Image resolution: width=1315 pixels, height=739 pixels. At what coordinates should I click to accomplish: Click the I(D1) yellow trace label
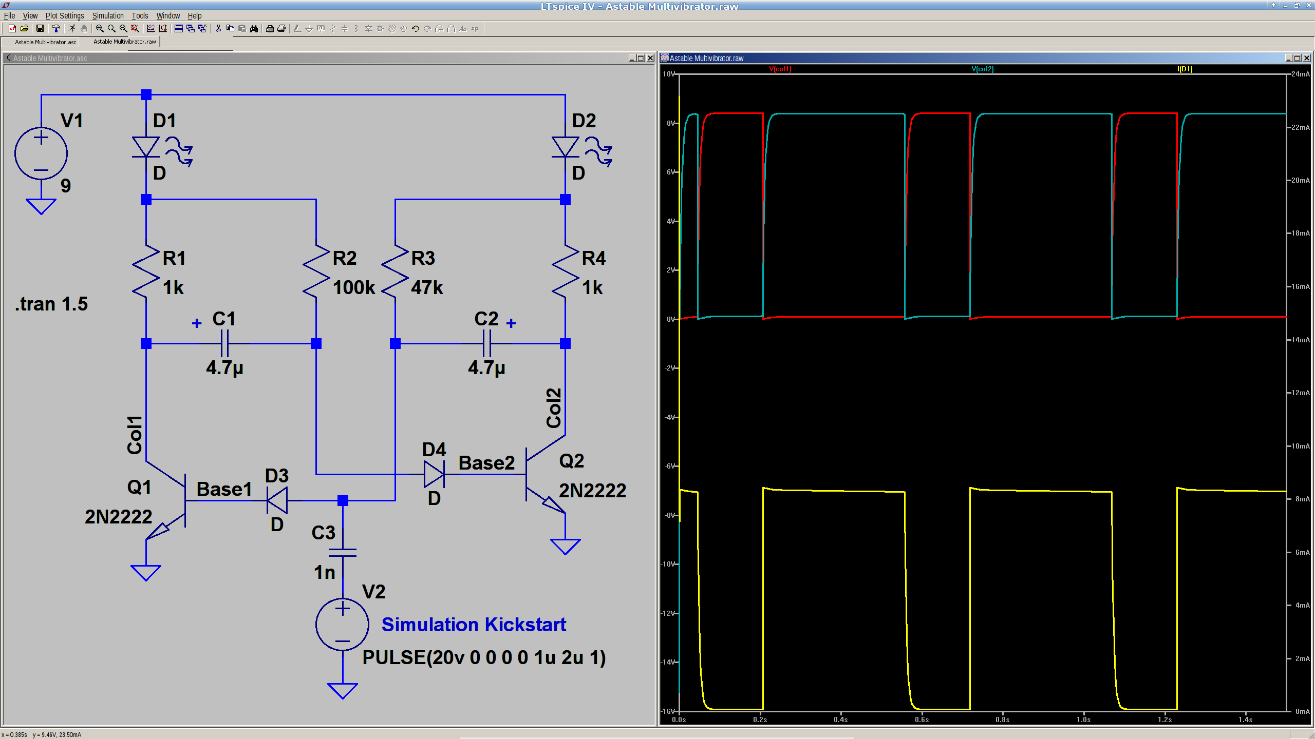(x=1185, y=69)
